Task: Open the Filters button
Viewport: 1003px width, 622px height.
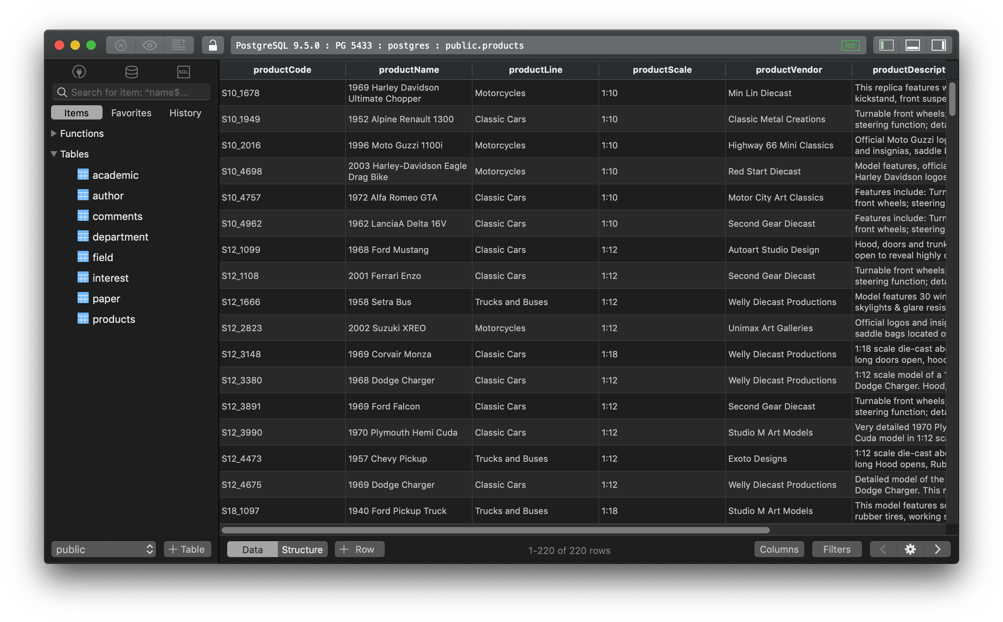Action: [836, 549]
